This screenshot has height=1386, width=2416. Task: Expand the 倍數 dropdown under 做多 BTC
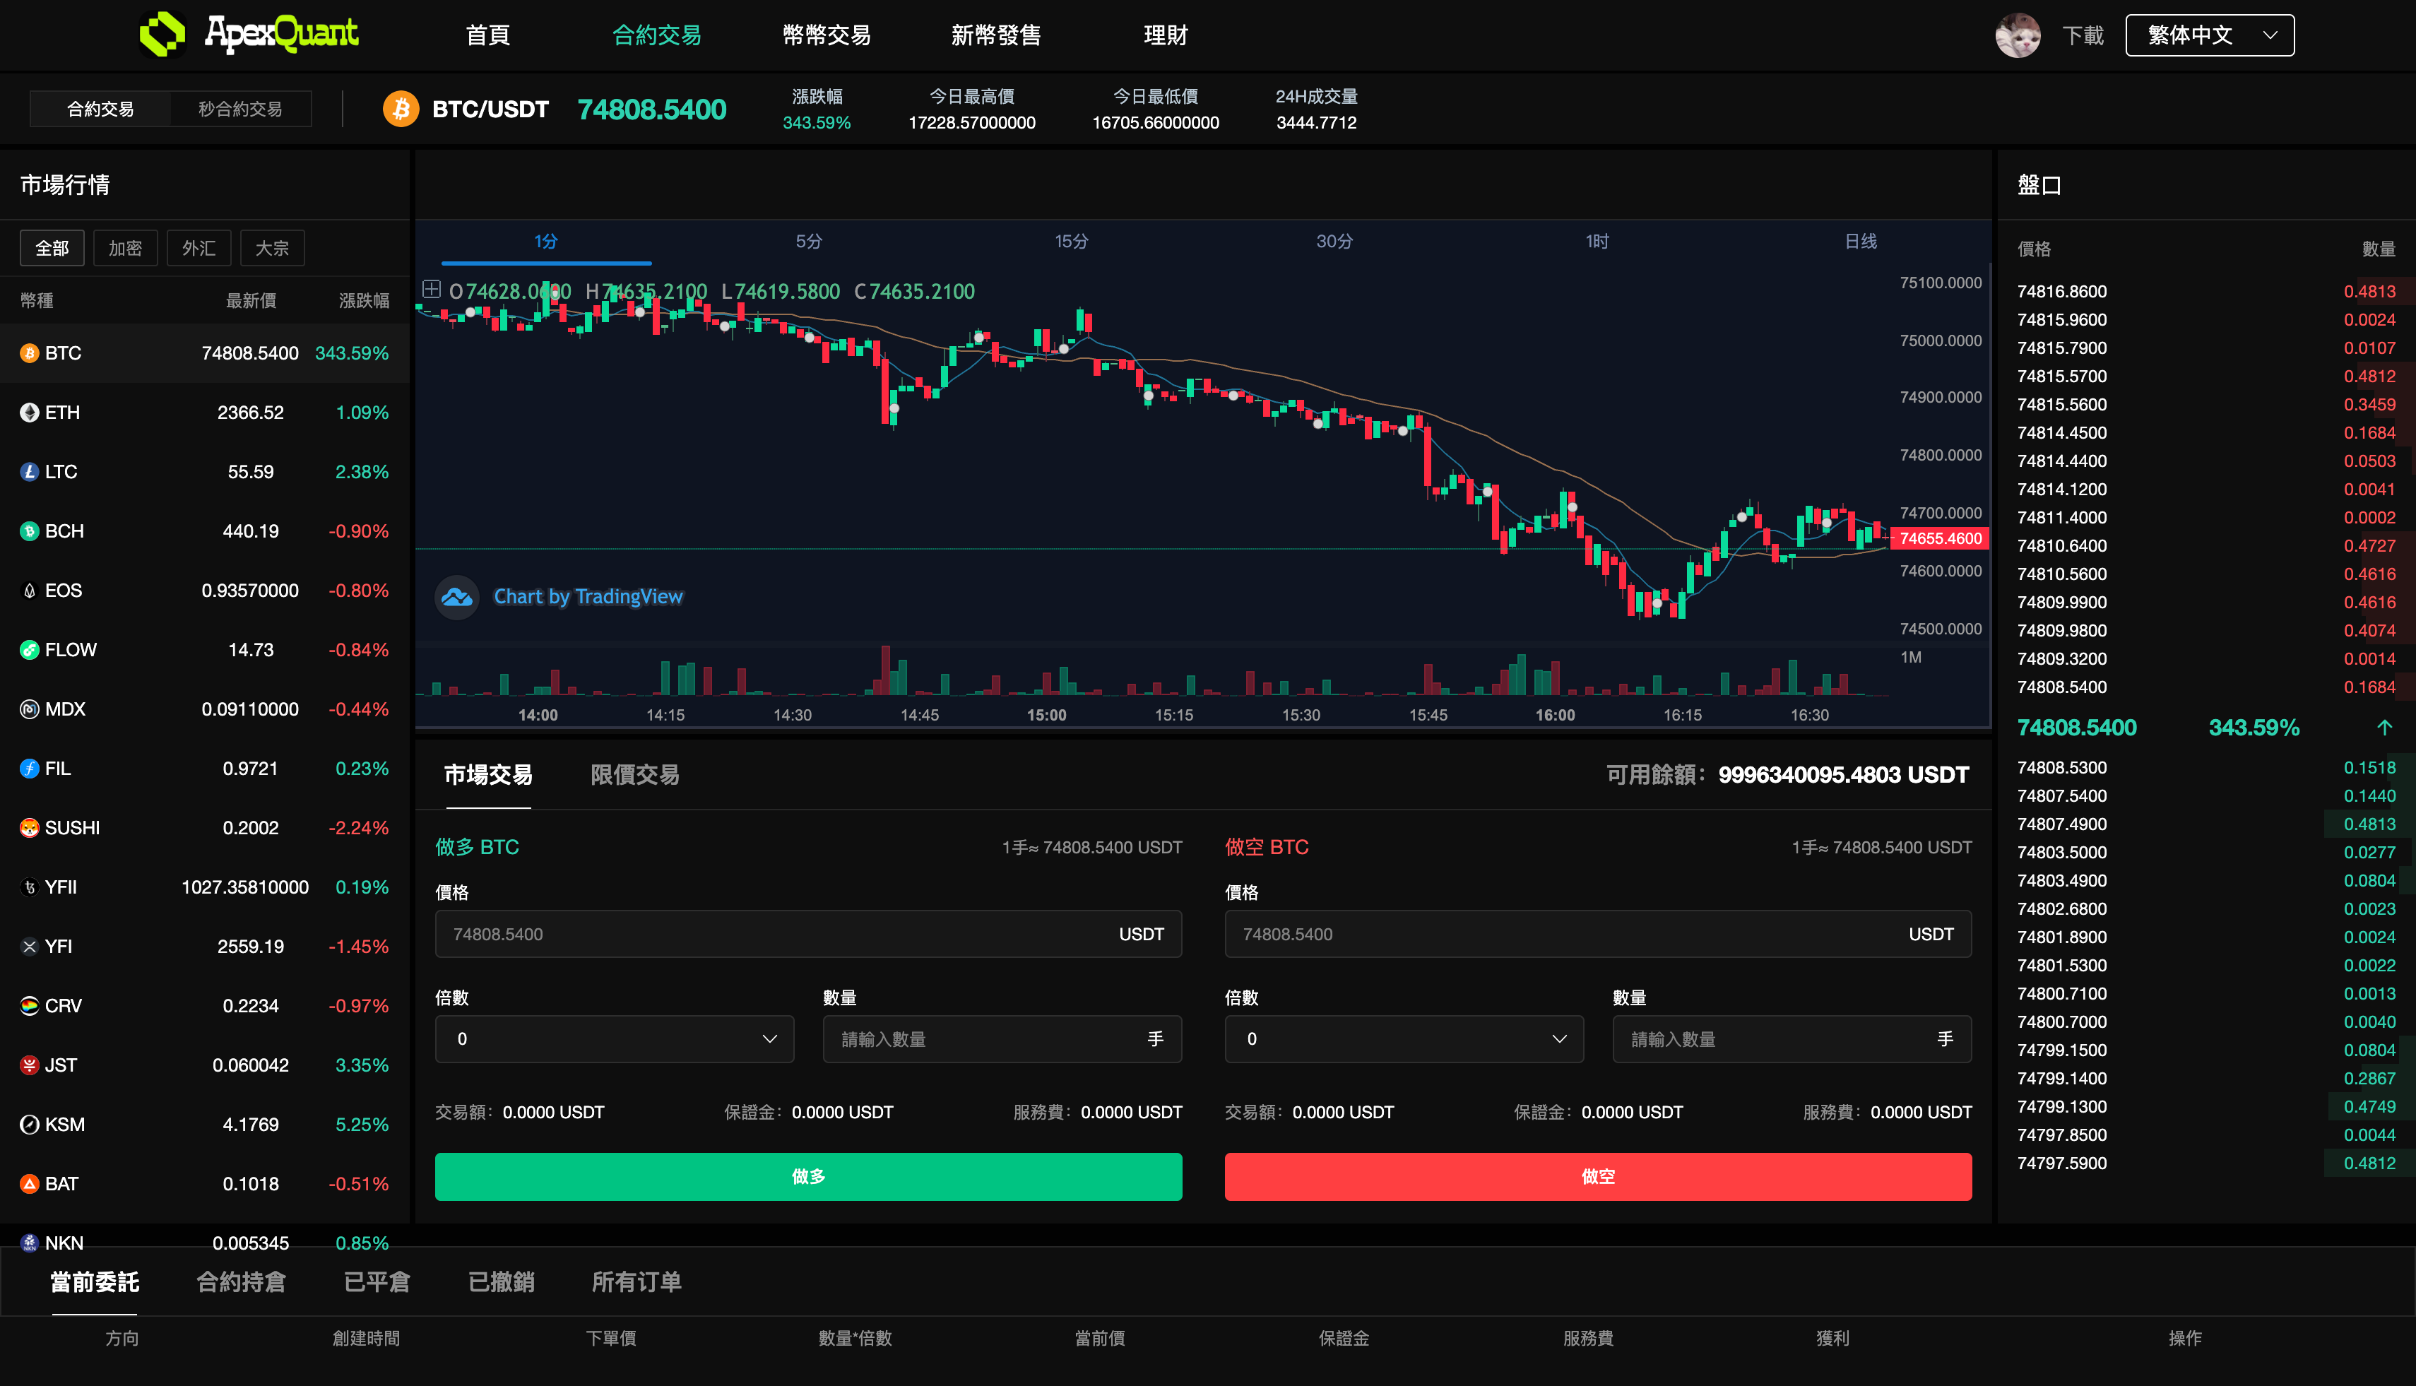click(614, 1038)
